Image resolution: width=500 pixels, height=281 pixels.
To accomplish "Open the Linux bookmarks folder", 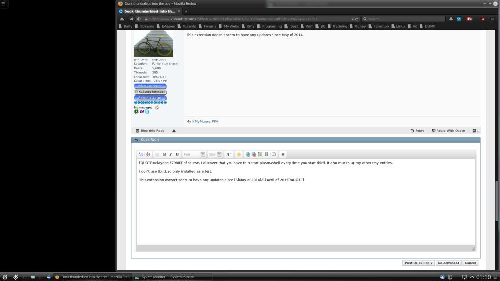I will [x=398, y=26].
